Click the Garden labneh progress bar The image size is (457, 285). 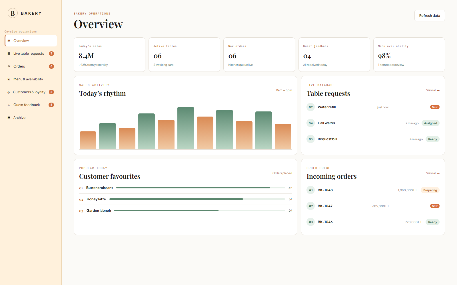click(x=200, y=211)
